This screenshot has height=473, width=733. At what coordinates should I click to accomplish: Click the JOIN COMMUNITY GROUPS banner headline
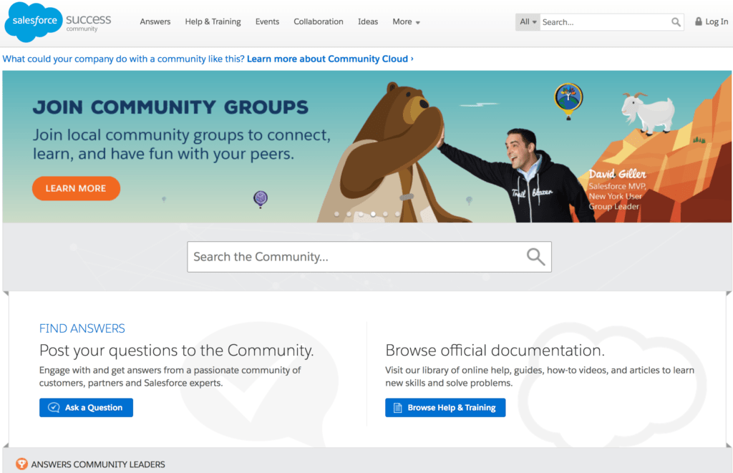170,107
